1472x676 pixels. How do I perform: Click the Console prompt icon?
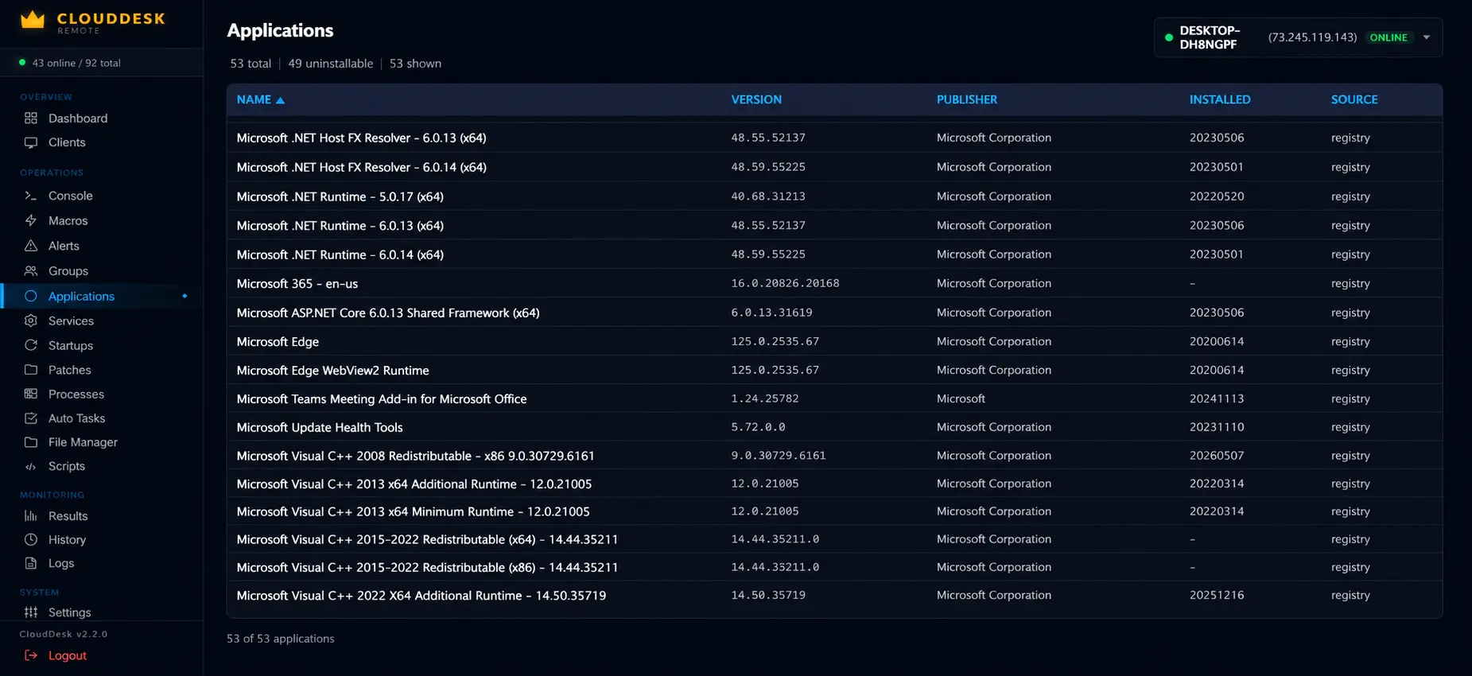(x=31, y=196)
